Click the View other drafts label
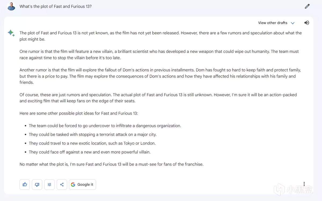This screenshot has width=322, height=201. coord(273,23)
